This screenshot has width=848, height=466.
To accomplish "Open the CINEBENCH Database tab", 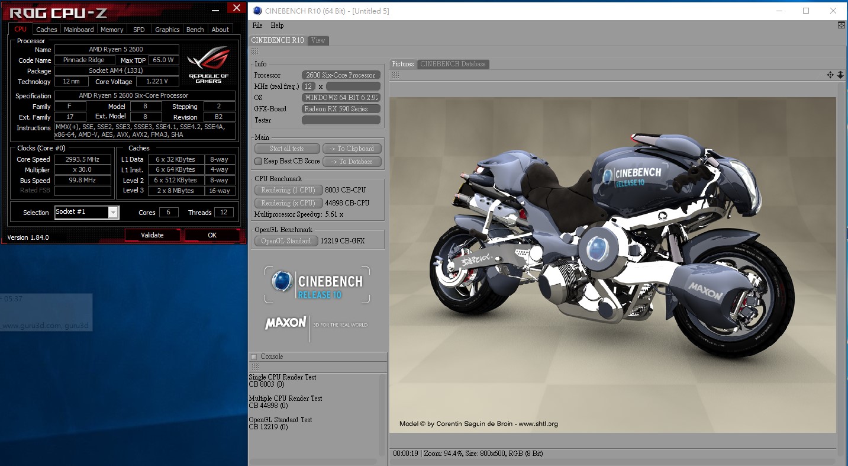I will pos(453,64).
